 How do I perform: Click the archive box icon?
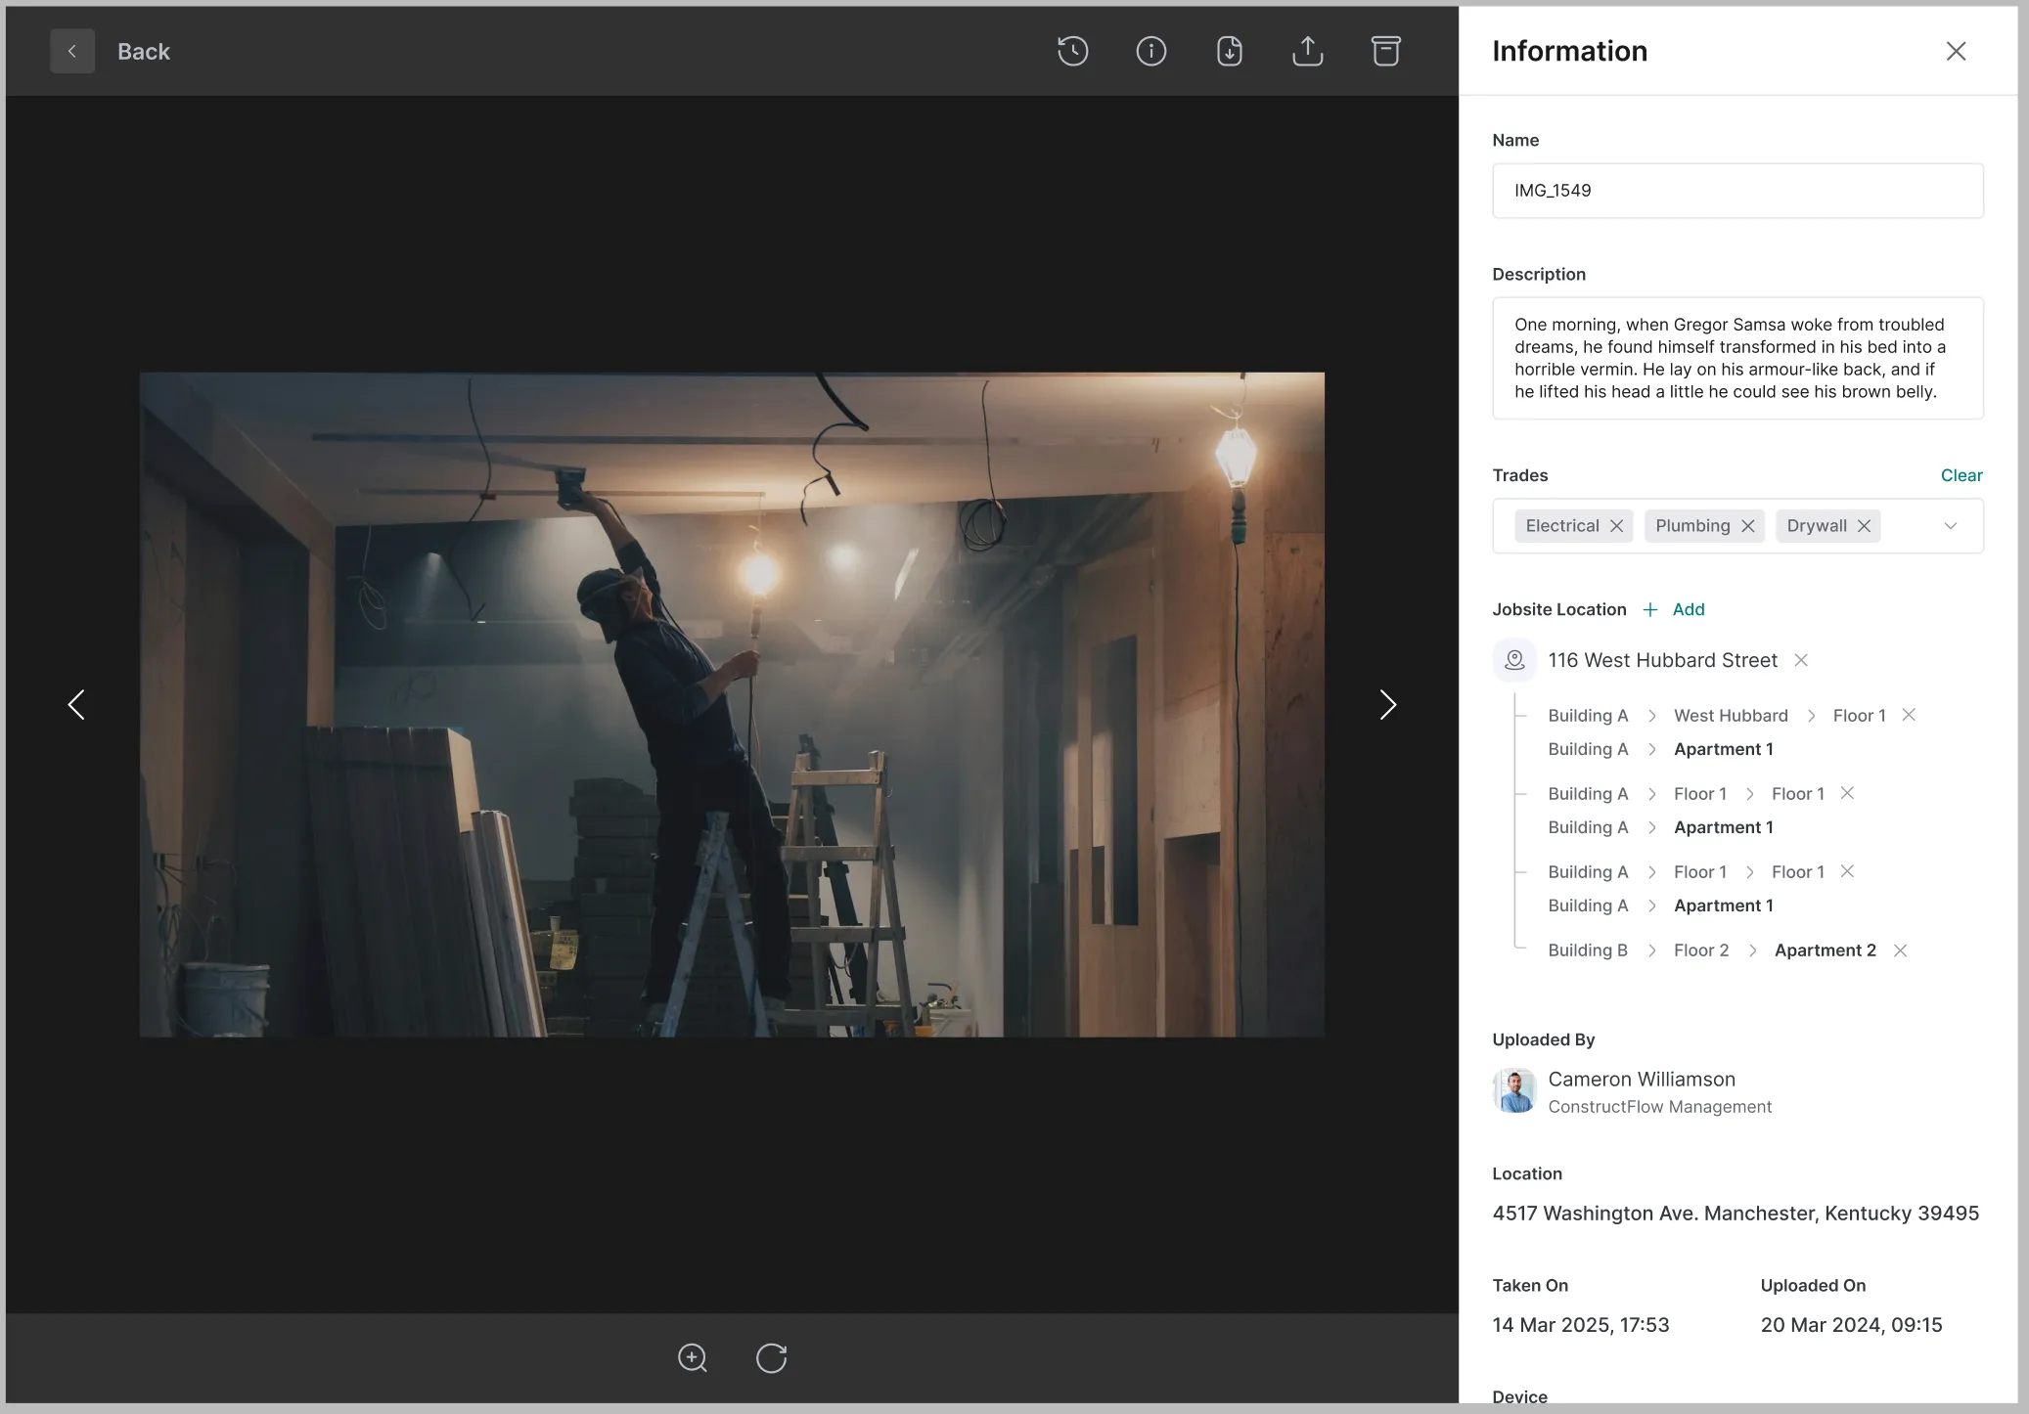tap(1386, 51)
